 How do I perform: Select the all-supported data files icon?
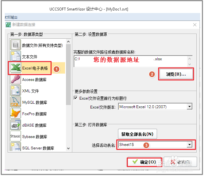[16, 45]
